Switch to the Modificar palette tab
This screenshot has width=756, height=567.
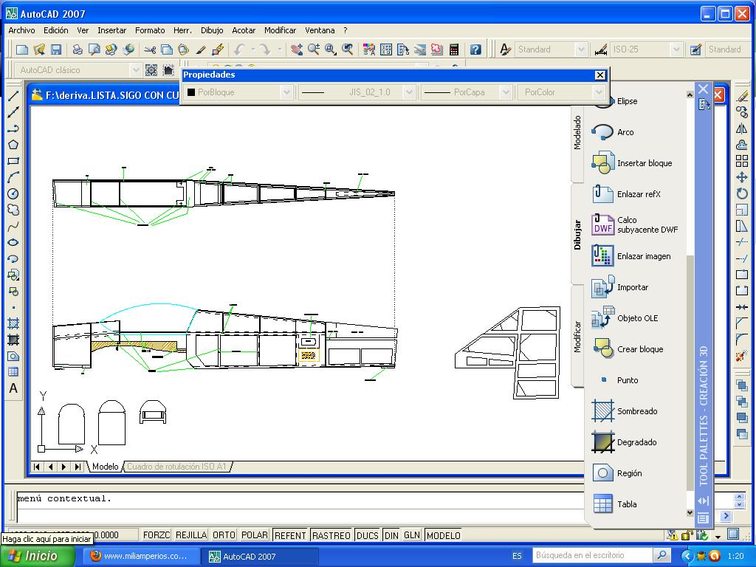pos(577,336)
